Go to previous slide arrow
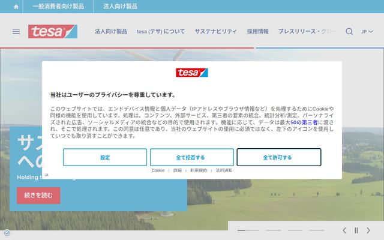The height and width of the screenshot is (240, 384). pos(344,230)
